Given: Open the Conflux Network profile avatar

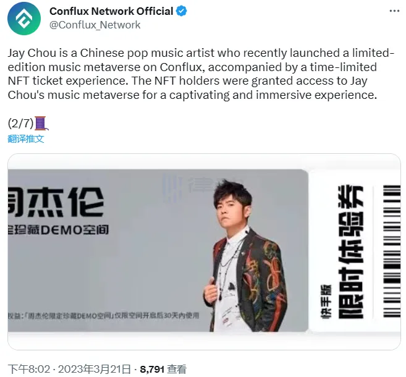Looking at the screenshot, I should (24, 18).
